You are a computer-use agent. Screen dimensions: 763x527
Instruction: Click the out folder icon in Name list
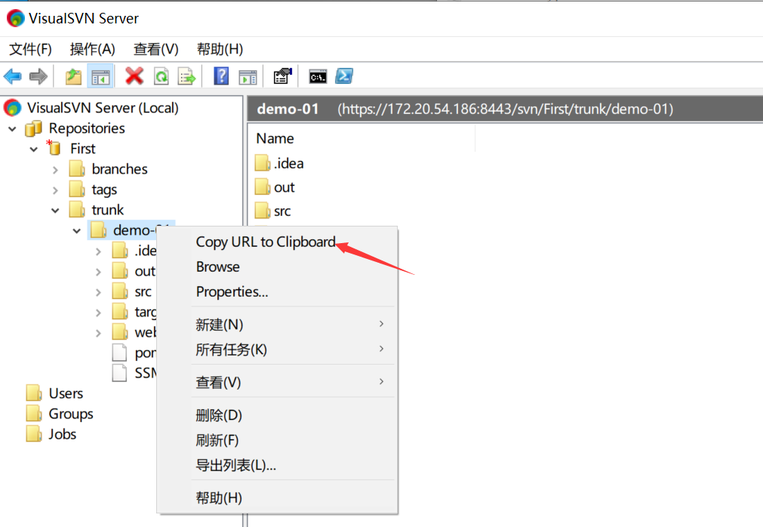(263, 186)
